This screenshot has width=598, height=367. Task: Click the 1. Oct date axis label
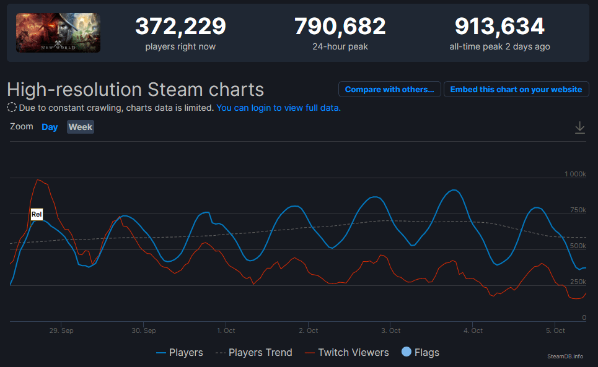pyautogui.click(x=226, y=330)
